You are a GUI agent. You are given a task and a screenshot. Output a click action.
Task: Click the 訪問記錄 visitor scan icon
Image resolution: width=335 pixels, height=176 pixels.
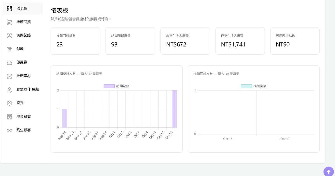tap(9, 36)
